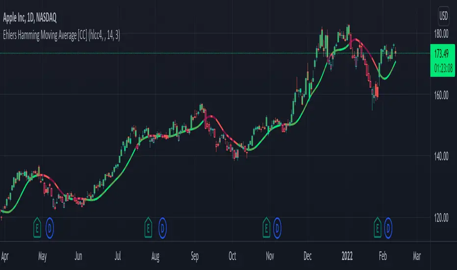Select the dividend D icon near November

coord(277,228)
